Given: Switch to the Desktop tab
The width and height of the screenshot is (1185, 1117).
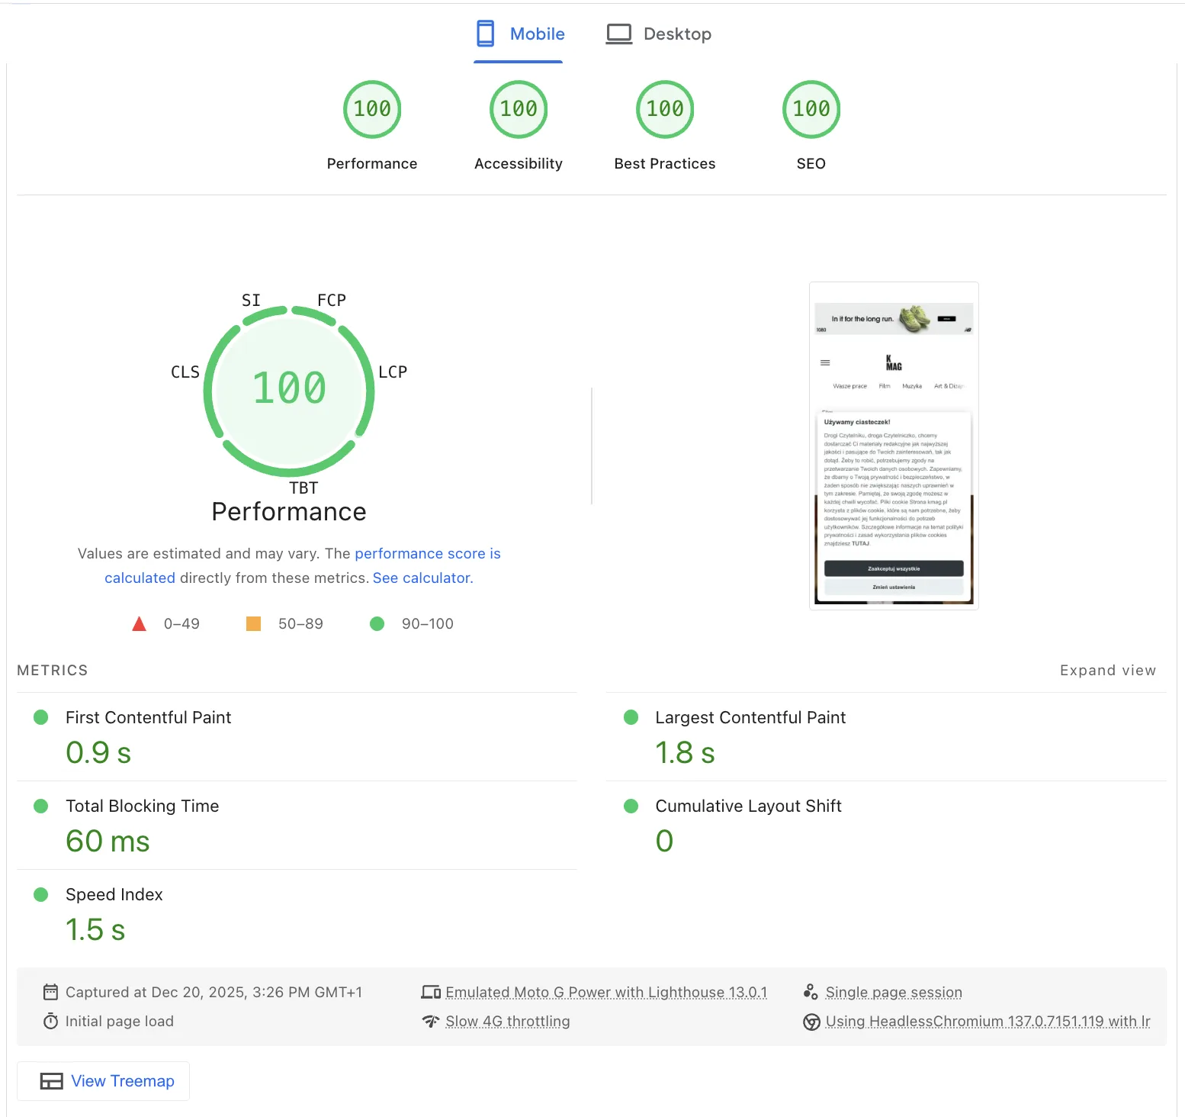Looking at the screenshot, I should coord(659,34).
